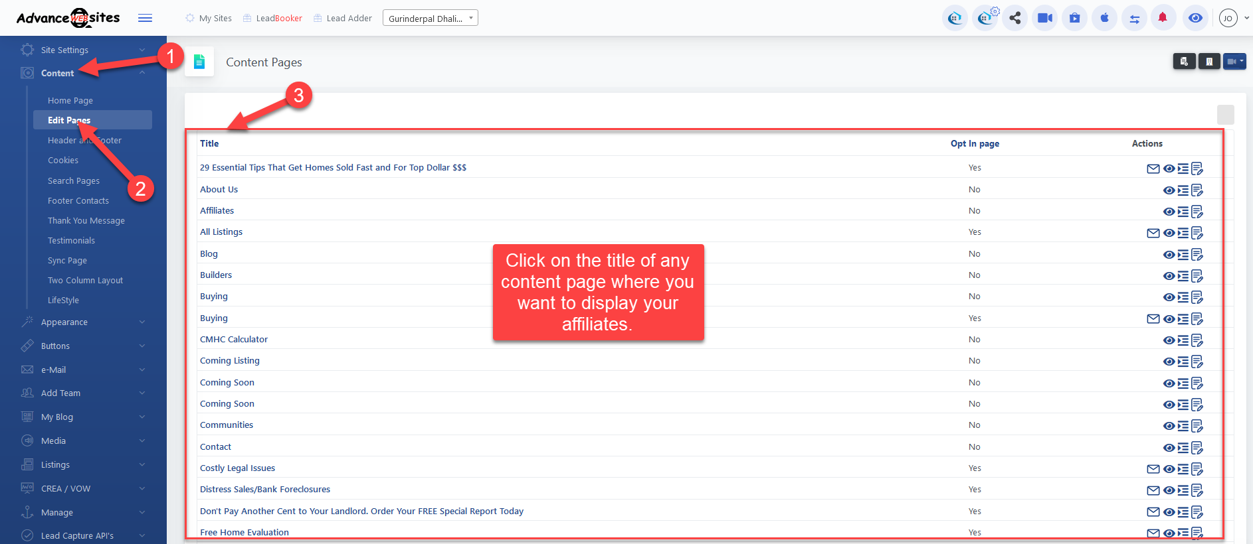Toggle the eye icon for Contact row
This screenshot has height=544, width=1253.
click(x=1169, y=448)
